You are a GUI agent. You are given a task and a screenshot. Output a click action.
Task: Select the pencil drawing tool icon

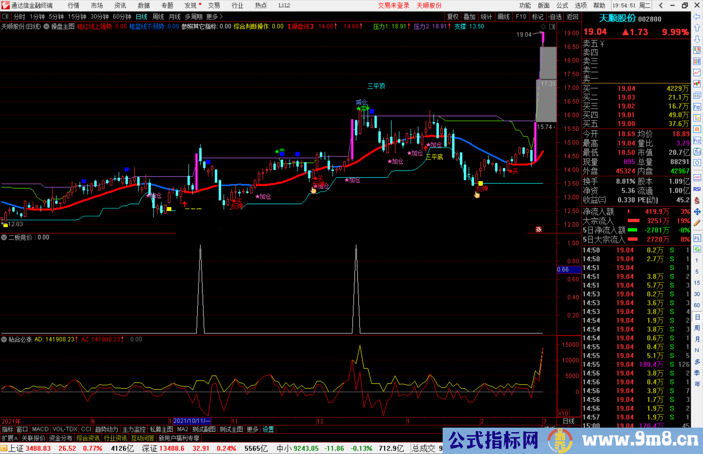click(x=697, y=223)
